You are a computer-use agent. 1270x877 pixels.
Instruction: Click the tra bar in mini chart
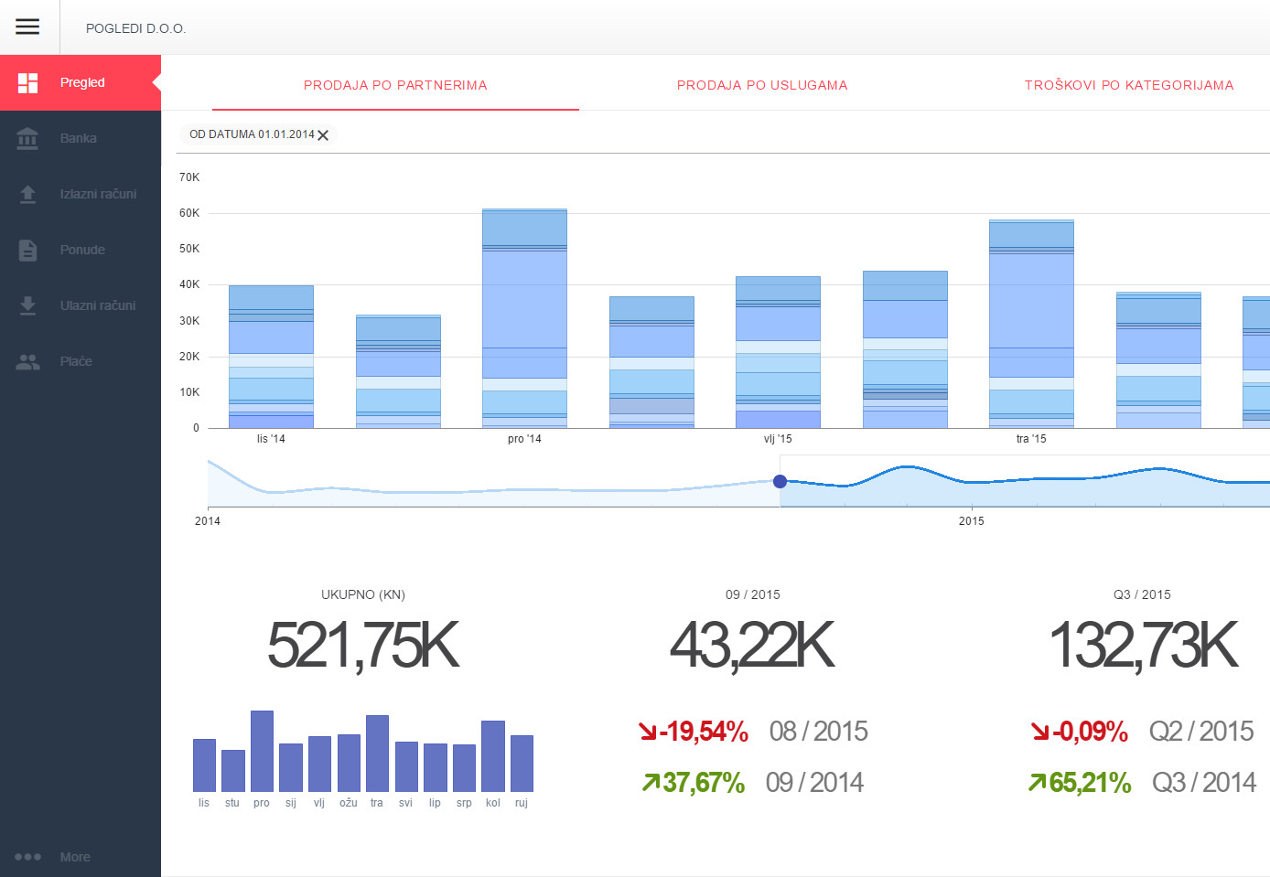(377, 754)
